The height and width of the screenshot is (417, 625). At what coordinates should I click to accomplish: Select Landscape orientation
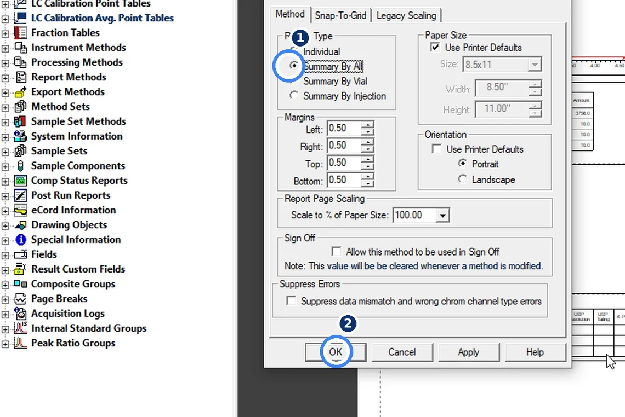coord(462,179)
